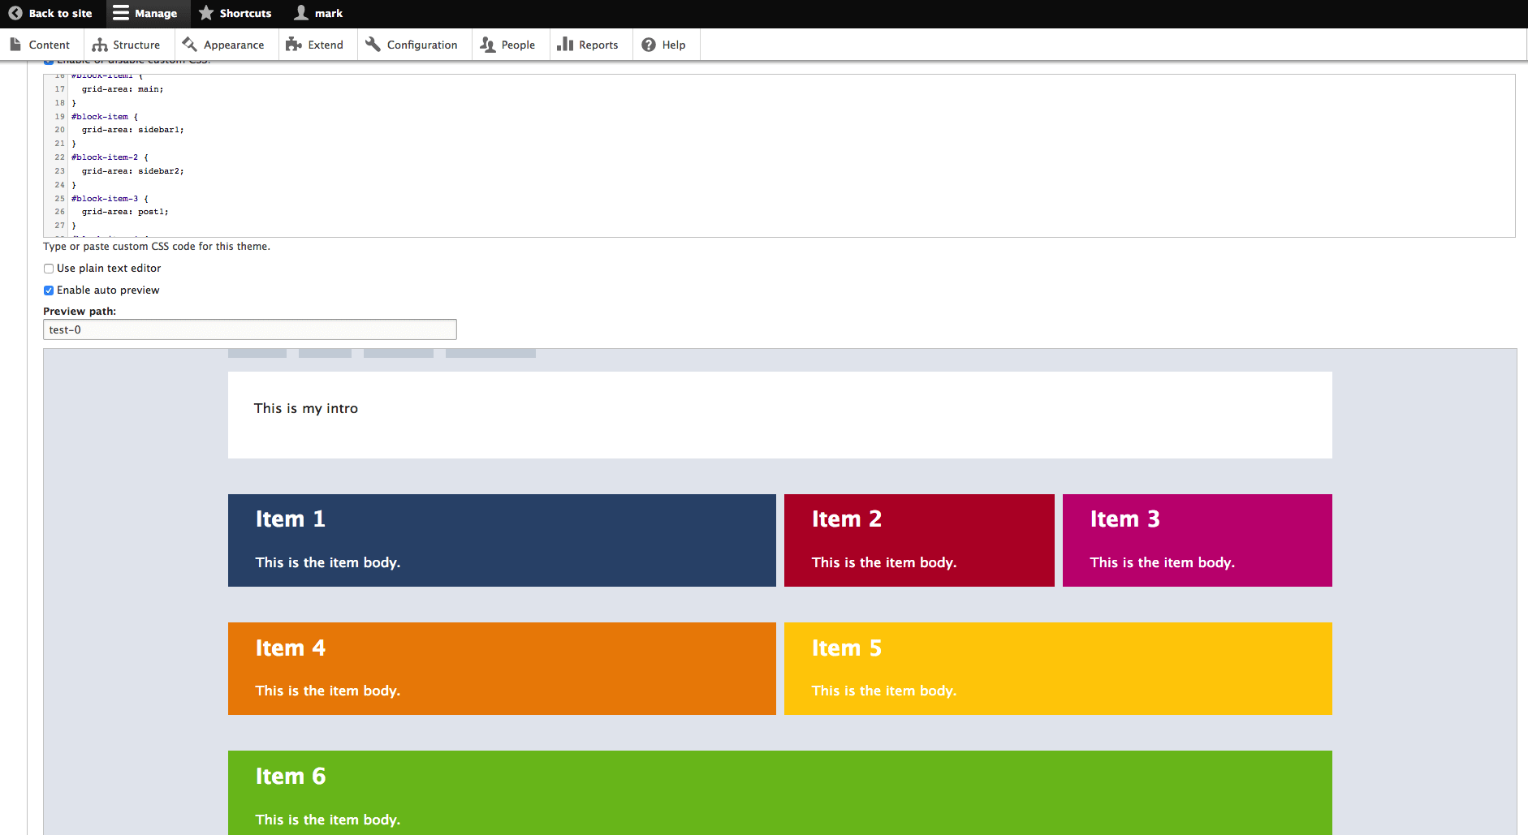Click the Content page icon
Screen dimensions: 1528x835
[x=15, y=45]
